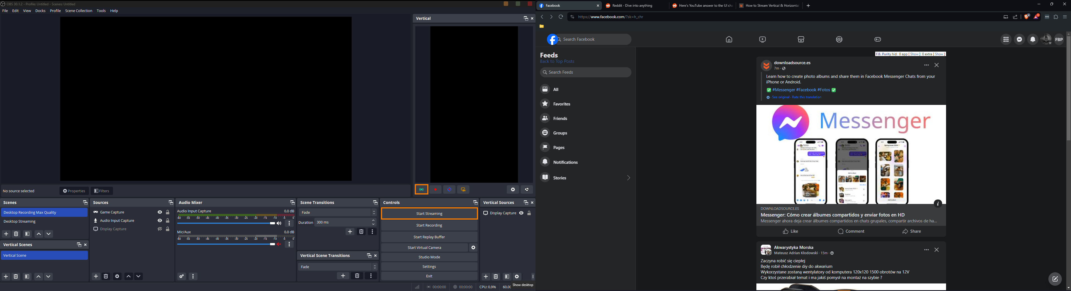Click Studio Mode button
The image size is (1071, 291).
click(x=430, y=257)
